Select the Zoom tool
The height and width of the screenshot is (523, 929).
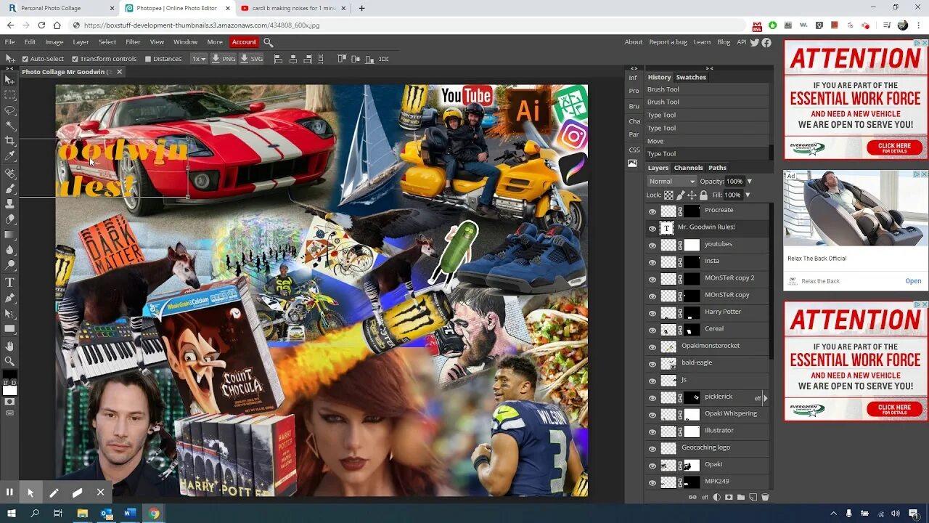(9, 361)
